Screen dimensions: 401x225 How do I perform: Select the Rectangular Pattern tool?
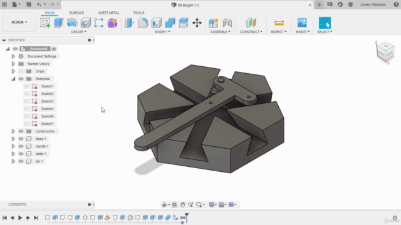click(99, 22)
